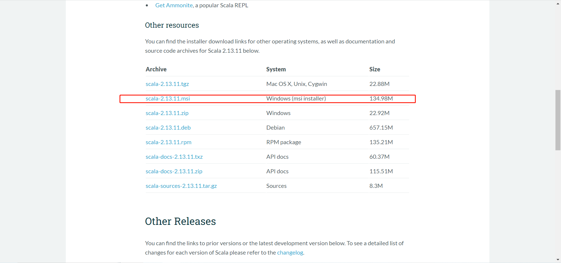The height and width of the screenshot is (263, 561).
Task: Download scala-docs-2.13.11.txz API docs
Action: [174, 157]
